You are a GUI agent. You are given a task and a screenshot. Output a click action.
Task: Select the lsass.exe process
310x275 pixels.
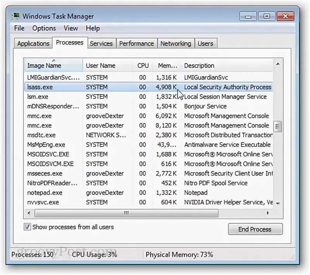coord(148,87)
